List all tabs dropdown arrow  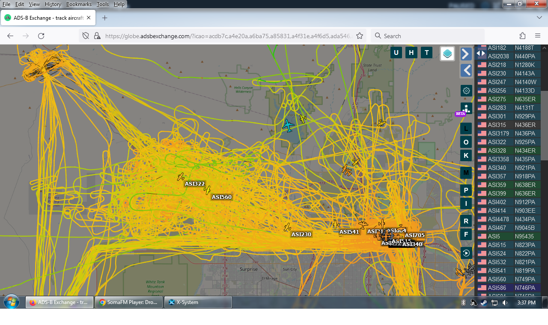pos(539,18)
